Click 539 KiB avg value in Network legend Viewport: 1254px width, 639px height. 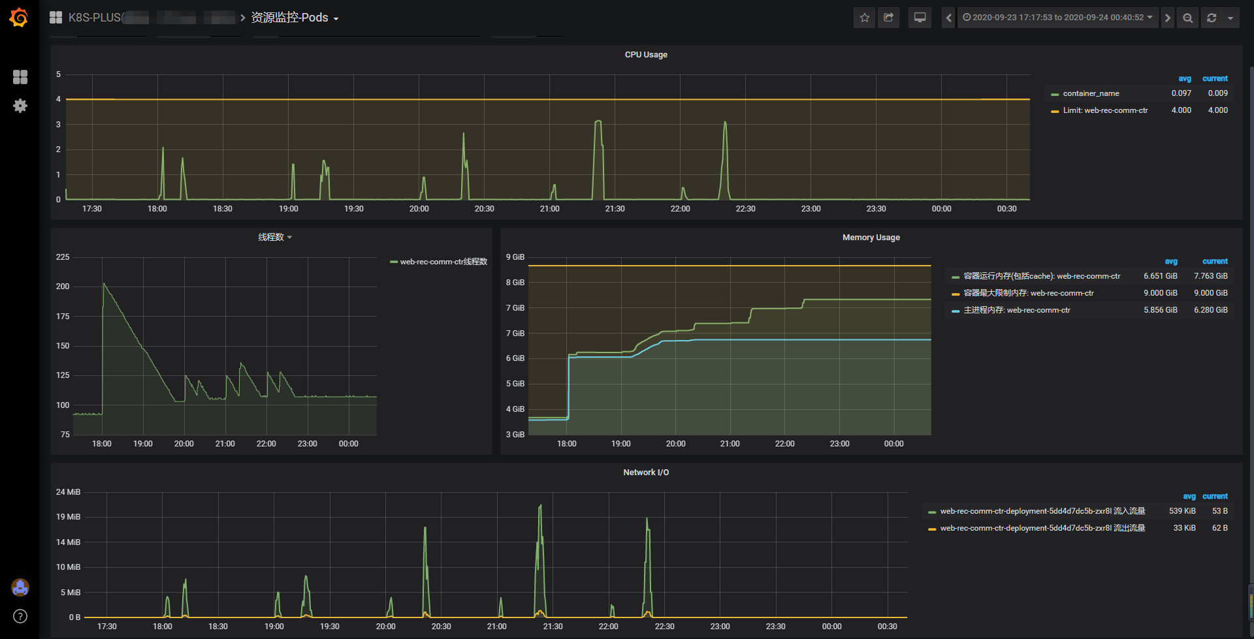click(x=1182, y=511)
